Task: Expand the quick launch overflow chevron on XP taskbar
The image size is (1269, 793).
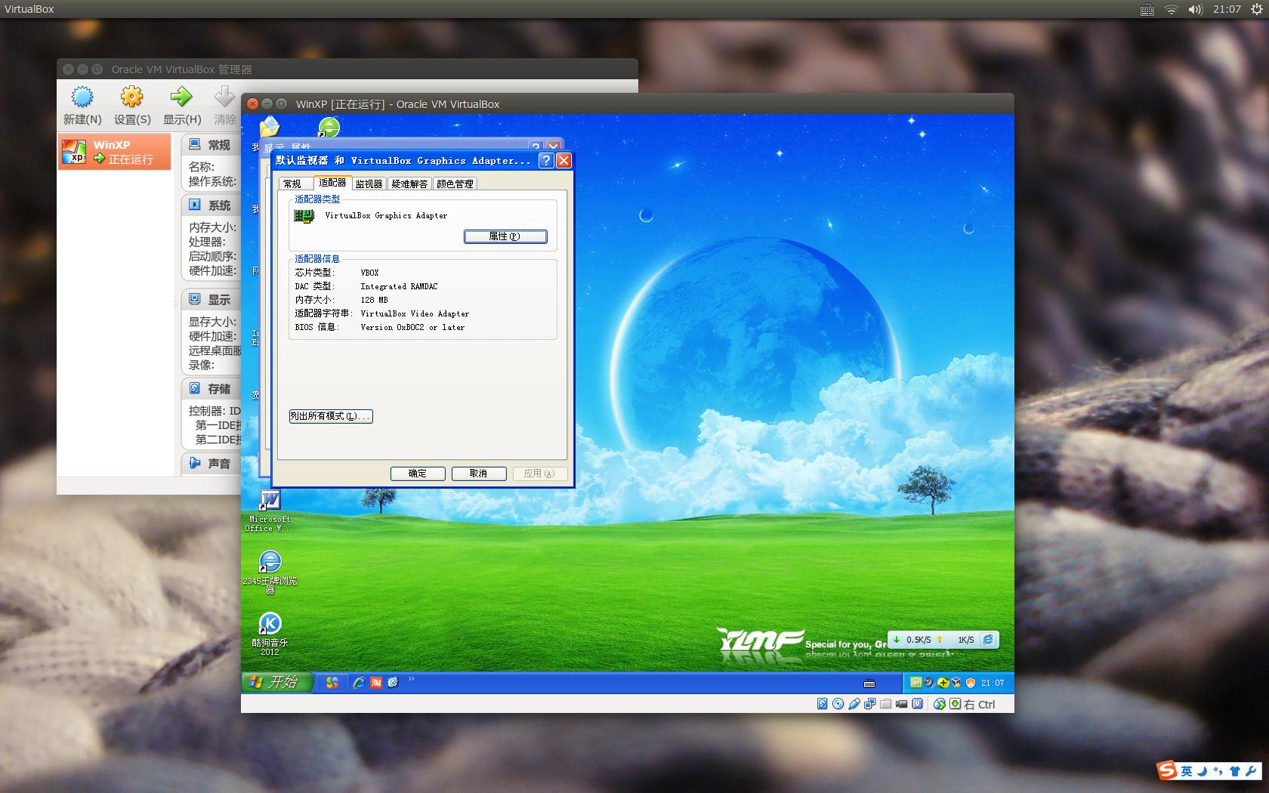Action: click(x=410, y=681)
